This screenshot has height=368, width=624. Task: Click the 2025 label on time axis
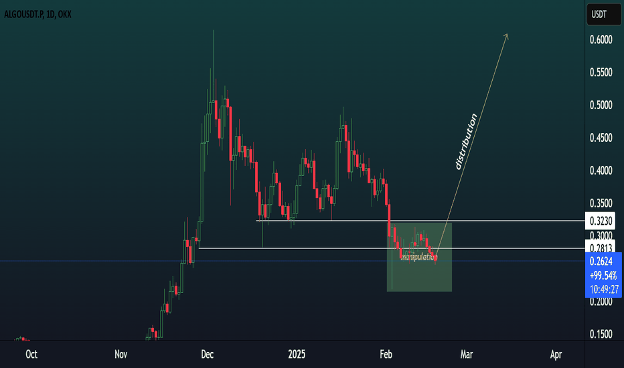[297, 354]
